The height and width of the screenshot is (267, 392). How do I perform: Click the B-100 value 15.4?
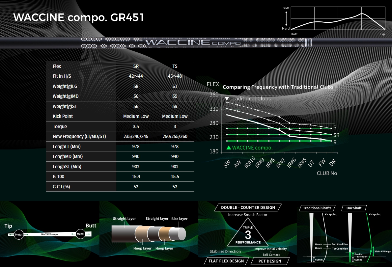(x=136, y=176)
